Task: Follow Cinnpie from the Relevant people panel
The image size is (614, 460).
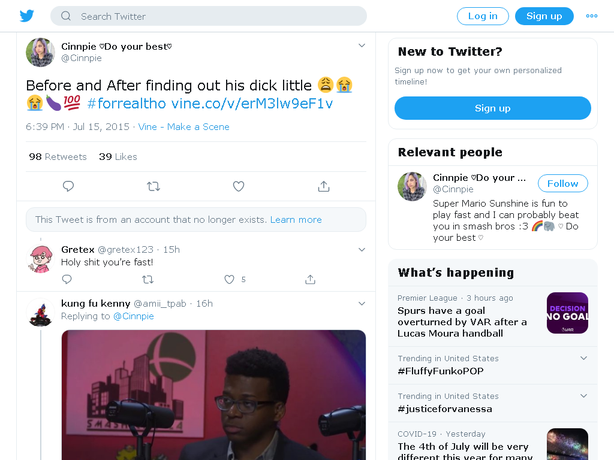Action: pyautogui.click(x=562, y=183)
